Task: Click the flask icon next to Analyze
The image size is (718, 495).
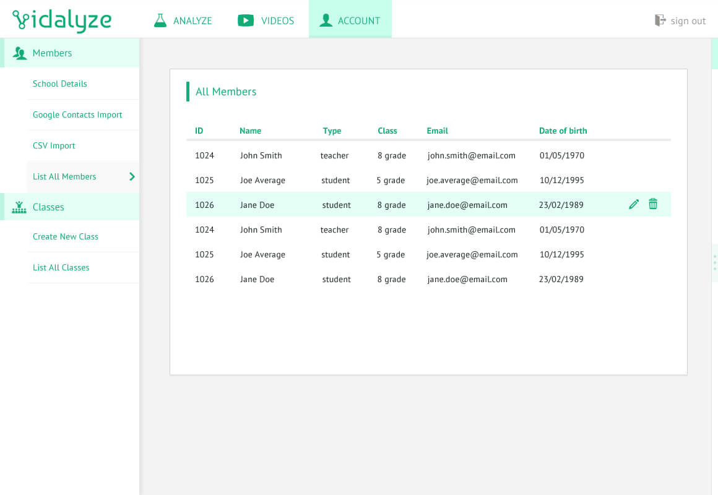Action: click(x=160, y=20)
